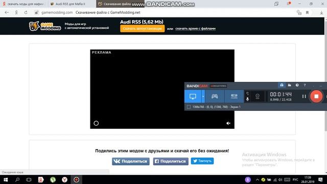Open the page translate icon in address bar

pos(299,12)
